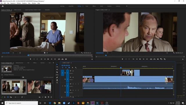Mark Out point in Source monitor
The width and height of the screenshot is (186, 105).
point(37,59)
